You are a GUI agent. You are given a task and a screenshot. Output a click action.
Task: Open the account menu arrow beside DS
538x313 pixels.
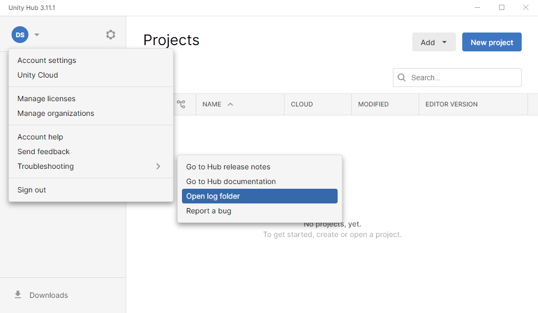point(36,34)
